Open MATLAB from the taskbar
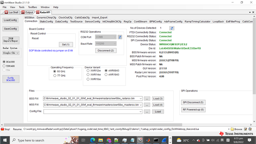The height and width of the screenshot is (144, 256). pos(148,140)
